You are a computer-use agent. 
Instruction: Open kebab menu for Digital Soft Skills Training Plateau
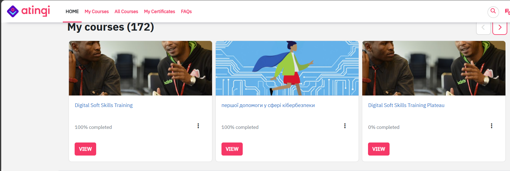coord(491,126)
